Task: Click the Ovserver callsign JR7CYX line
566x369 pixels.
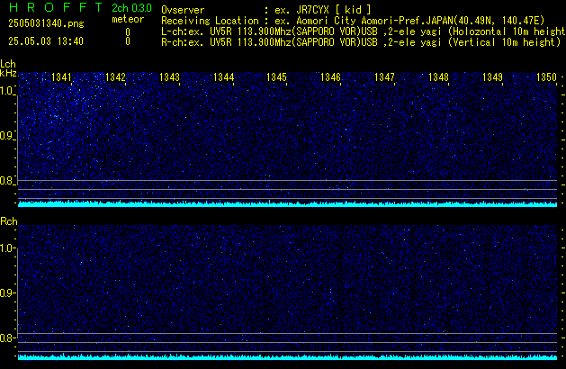Action: click(x=266, y=10)
